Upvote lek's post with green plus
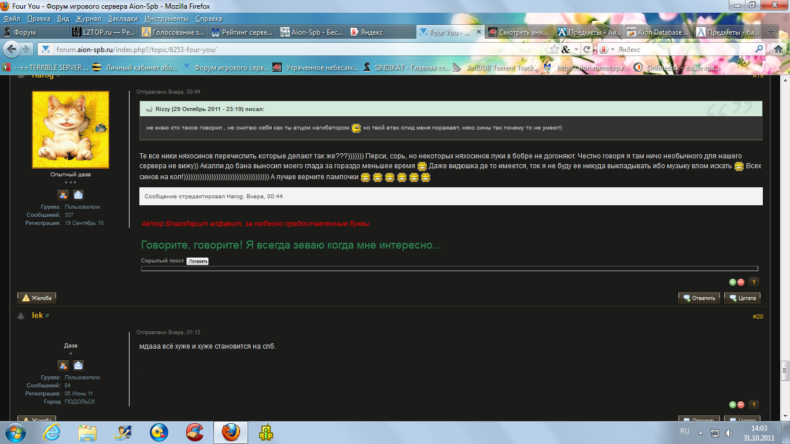This screenshot has height=444, width=790. [x=733, y=405]
